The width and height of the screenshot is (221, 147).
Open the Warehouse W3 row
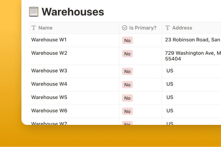click(49, 70)
